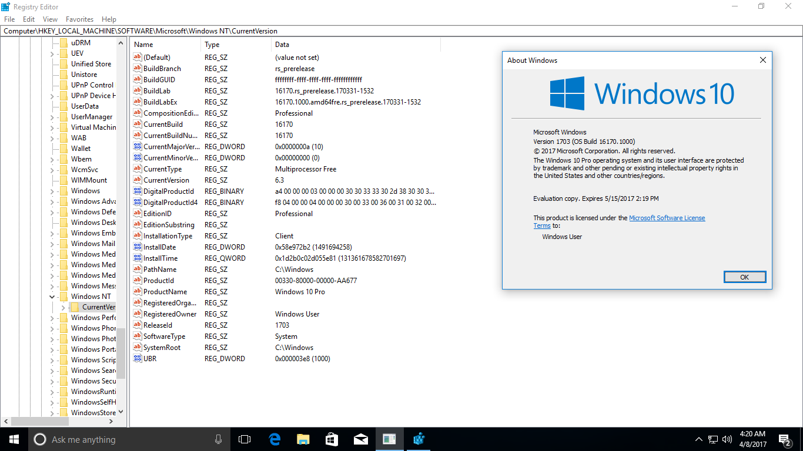Open the View menu
Viewport: 803px width, 451px height.
51,19
